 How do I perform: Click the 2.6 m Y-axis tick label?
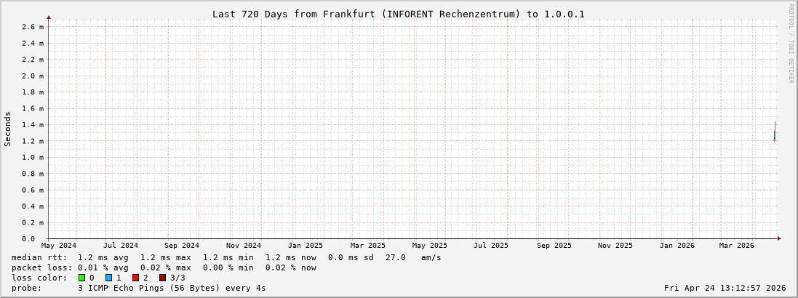(33, 27)
